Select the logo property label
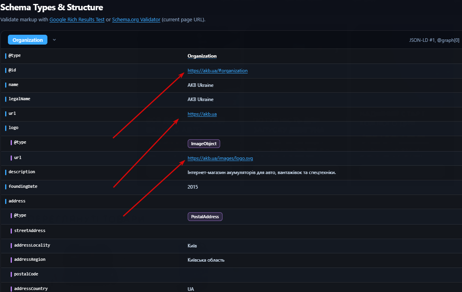This screenshot has height=292, width=462. pyautogui.click(x=13, y=127)
